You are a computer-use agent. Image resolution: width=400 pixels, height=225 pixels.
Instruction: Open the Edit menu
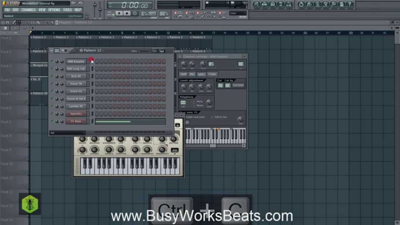(x=16, y=10)
